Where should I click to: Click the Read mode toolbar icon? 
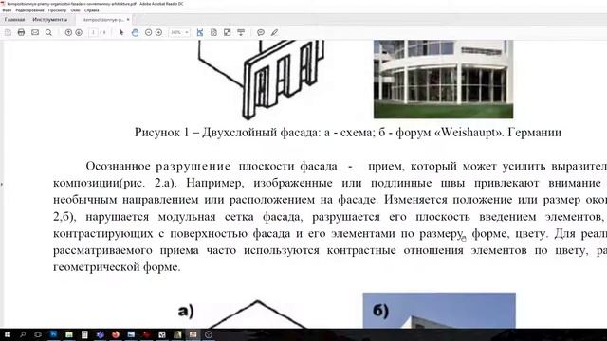click(241, 33)
